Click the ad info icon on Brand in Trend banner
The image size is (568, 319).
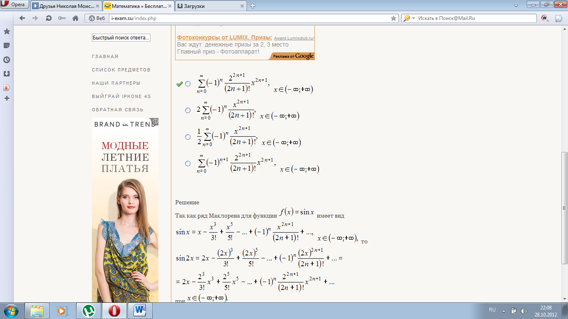coord(156,122)
